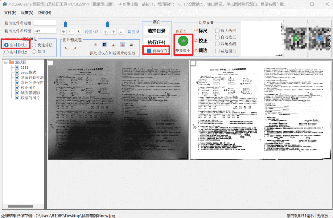333x218 pixels.
Task: Toggle the black-white contrast preprocessing icon
Action: pos(104,45)
